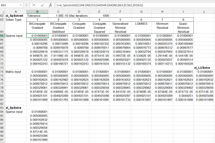
Task: Click the Max iterations label cell
Action: tap(79, 16)
